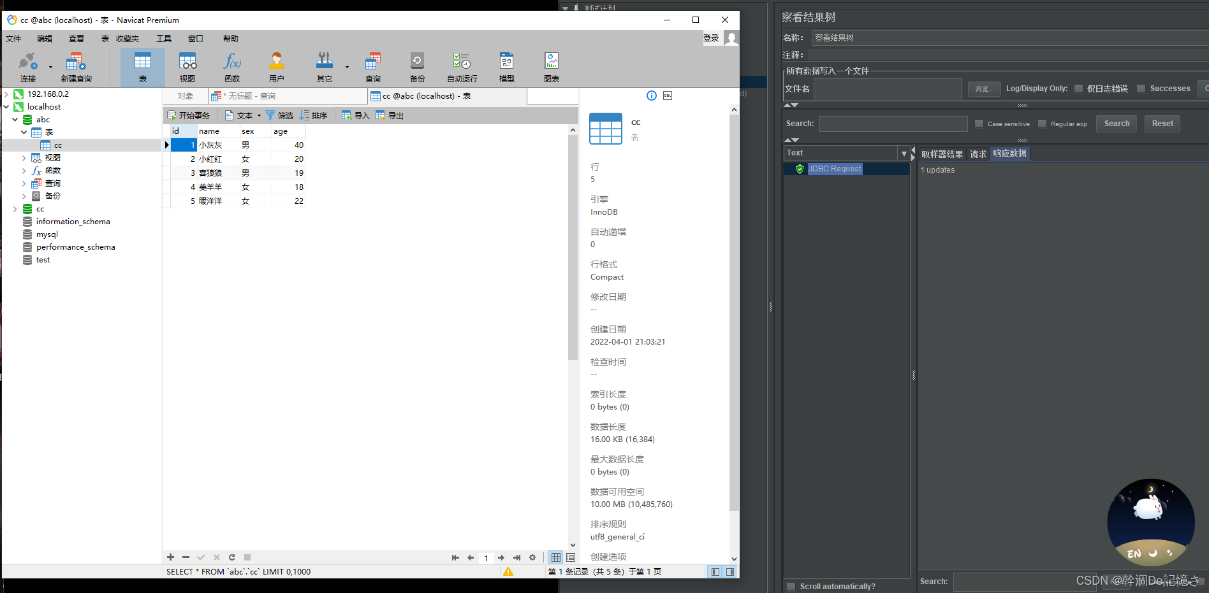Viewport: 1209px width, 593px height.
Task: Click Begin Transaction (开始事务)
Action: click(188, 115)
